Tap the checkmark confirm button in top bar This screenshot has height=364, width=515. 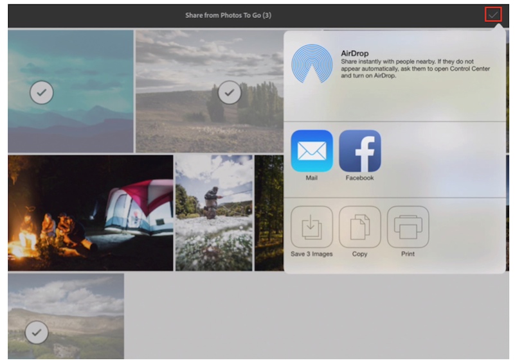pos(493,15)
